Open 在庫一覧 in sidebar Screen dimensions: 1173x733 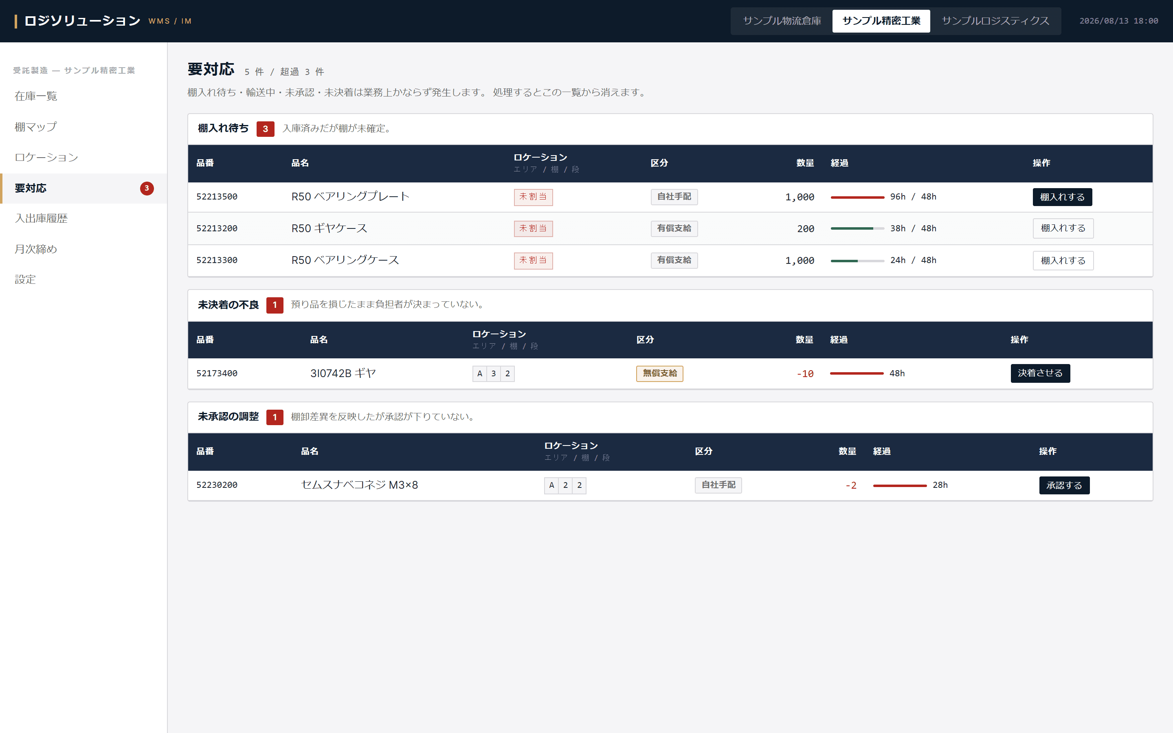pos(83,96)
